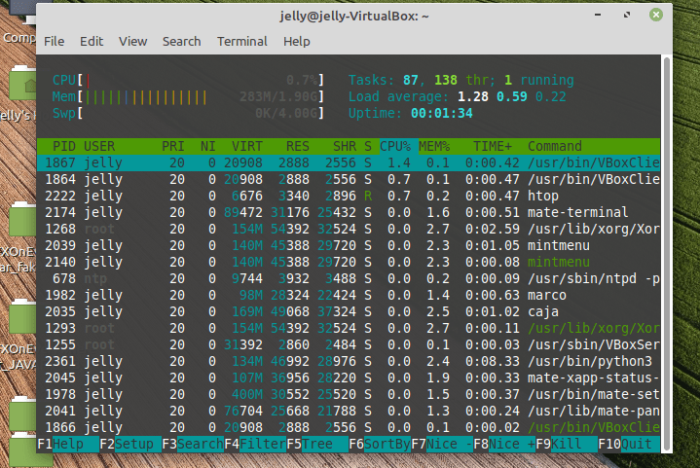
Task: Click F10 Quit in htop footer
Action: [629, 444]
